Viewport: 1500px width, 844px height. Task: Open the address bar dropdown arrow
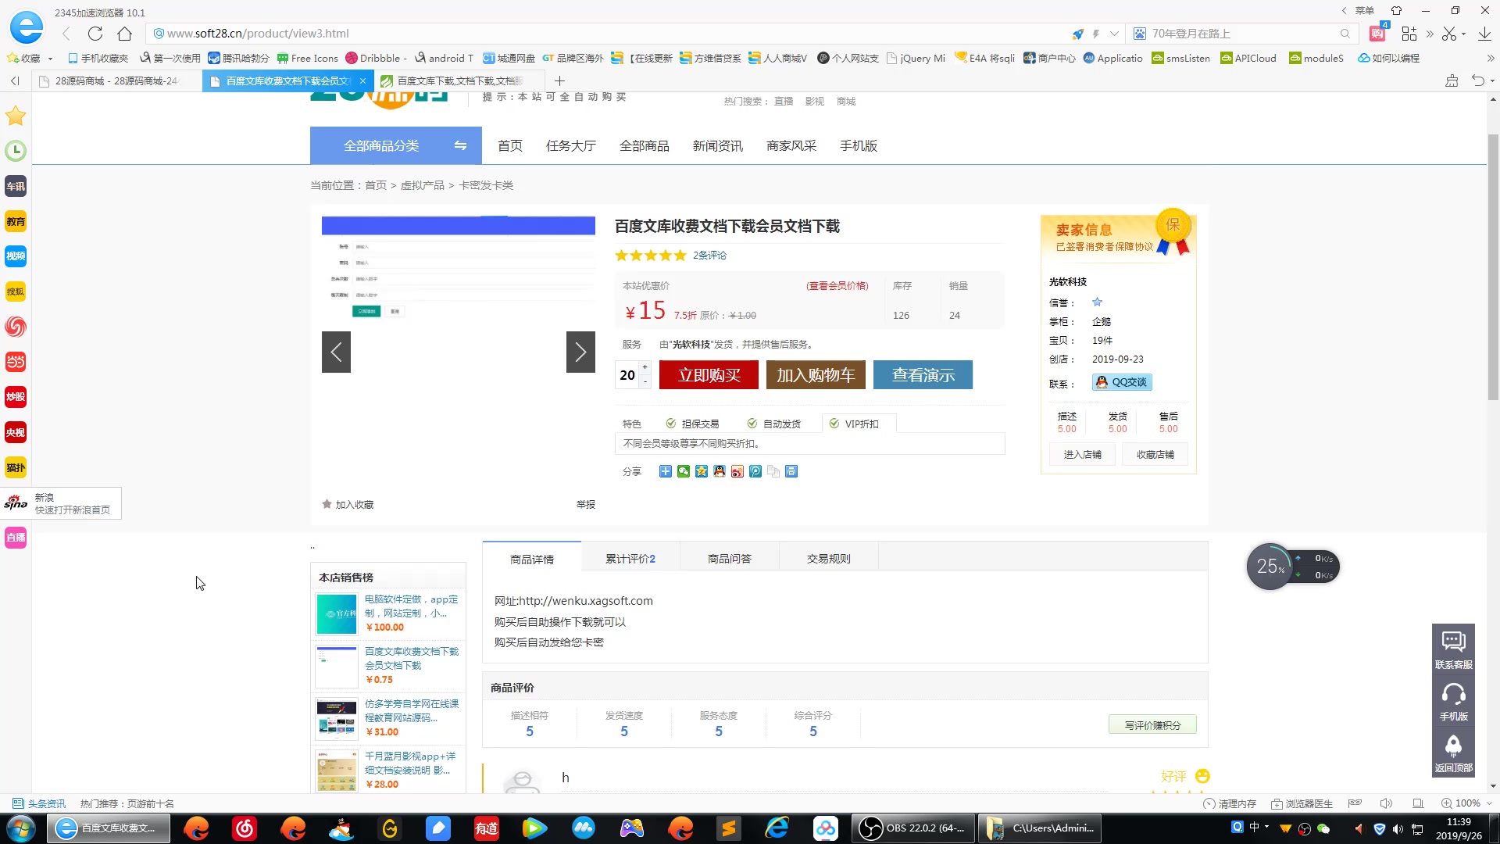[x=1113, y=34]
